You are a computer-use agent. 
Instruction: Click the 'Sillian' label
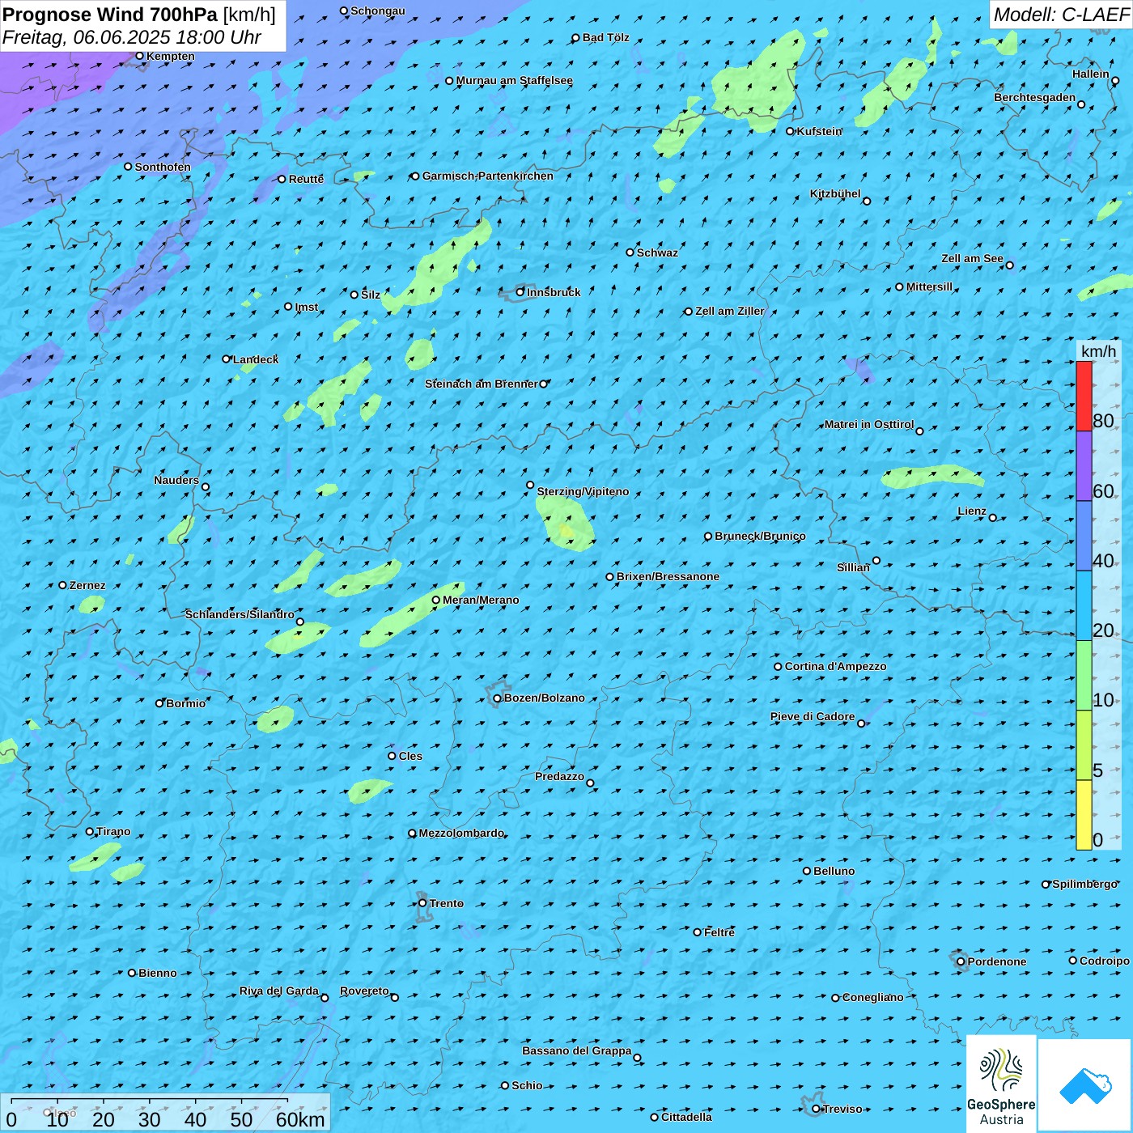tap(853, 567)
